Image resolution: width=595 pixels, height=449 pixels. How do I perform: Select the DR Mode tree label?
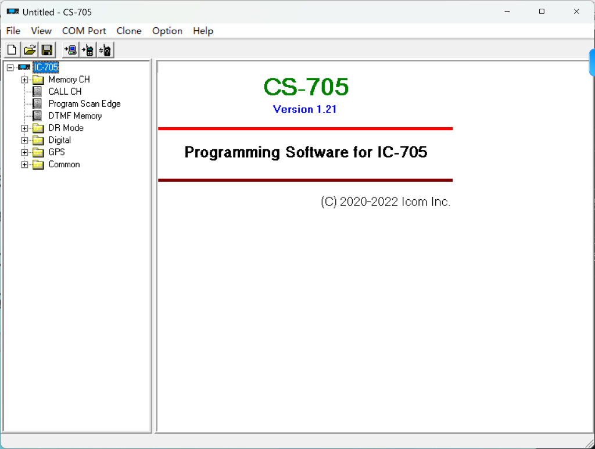[x=66, y=128]
